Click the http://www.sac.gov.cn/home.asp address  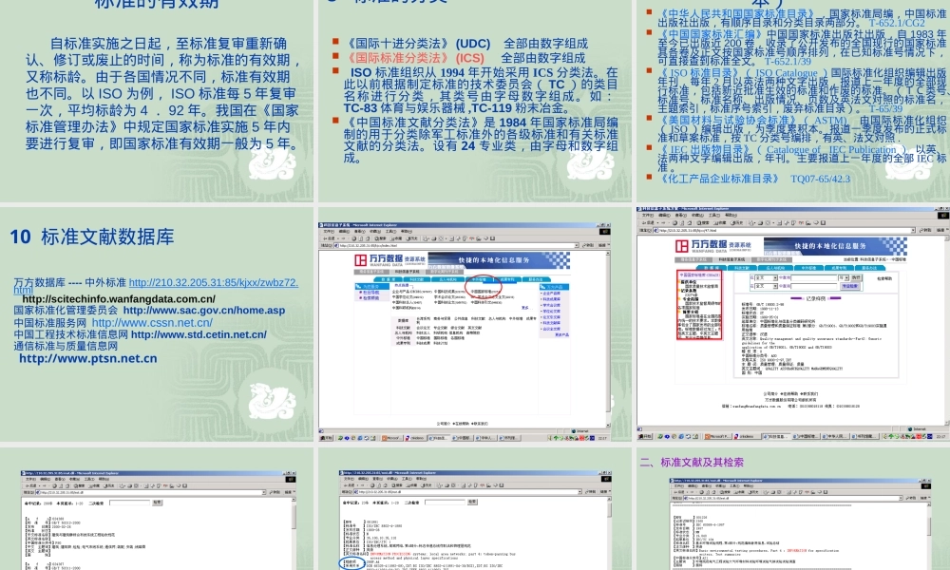pyautogui.click(x=204, y=310)
